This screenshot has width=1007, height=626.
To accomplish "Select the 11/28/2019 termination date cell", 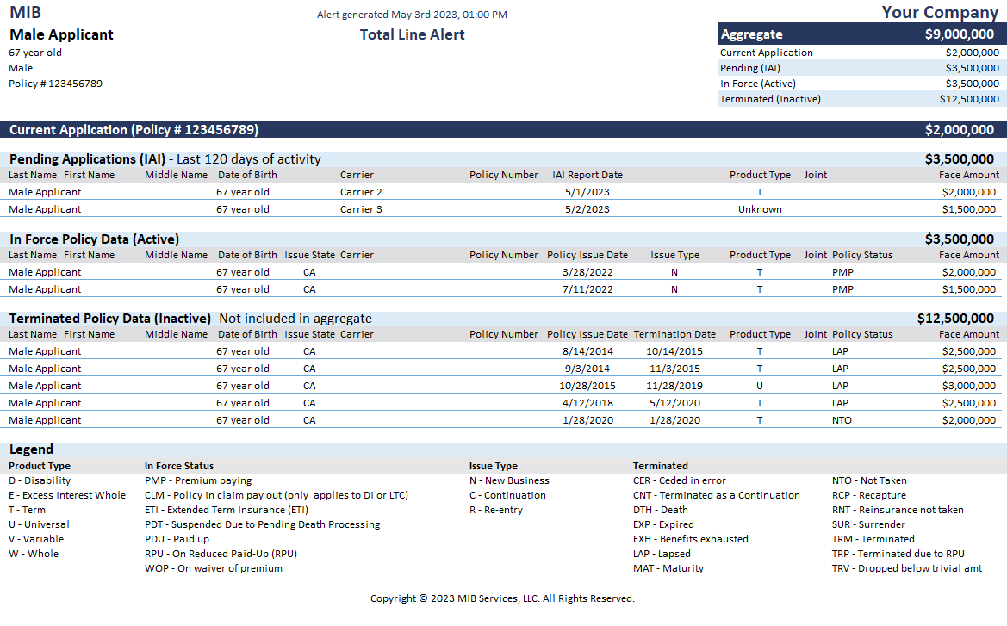I will click(674, 386).
